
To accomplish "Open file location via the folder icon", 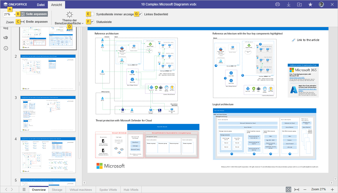I will (x=299, y=4).
